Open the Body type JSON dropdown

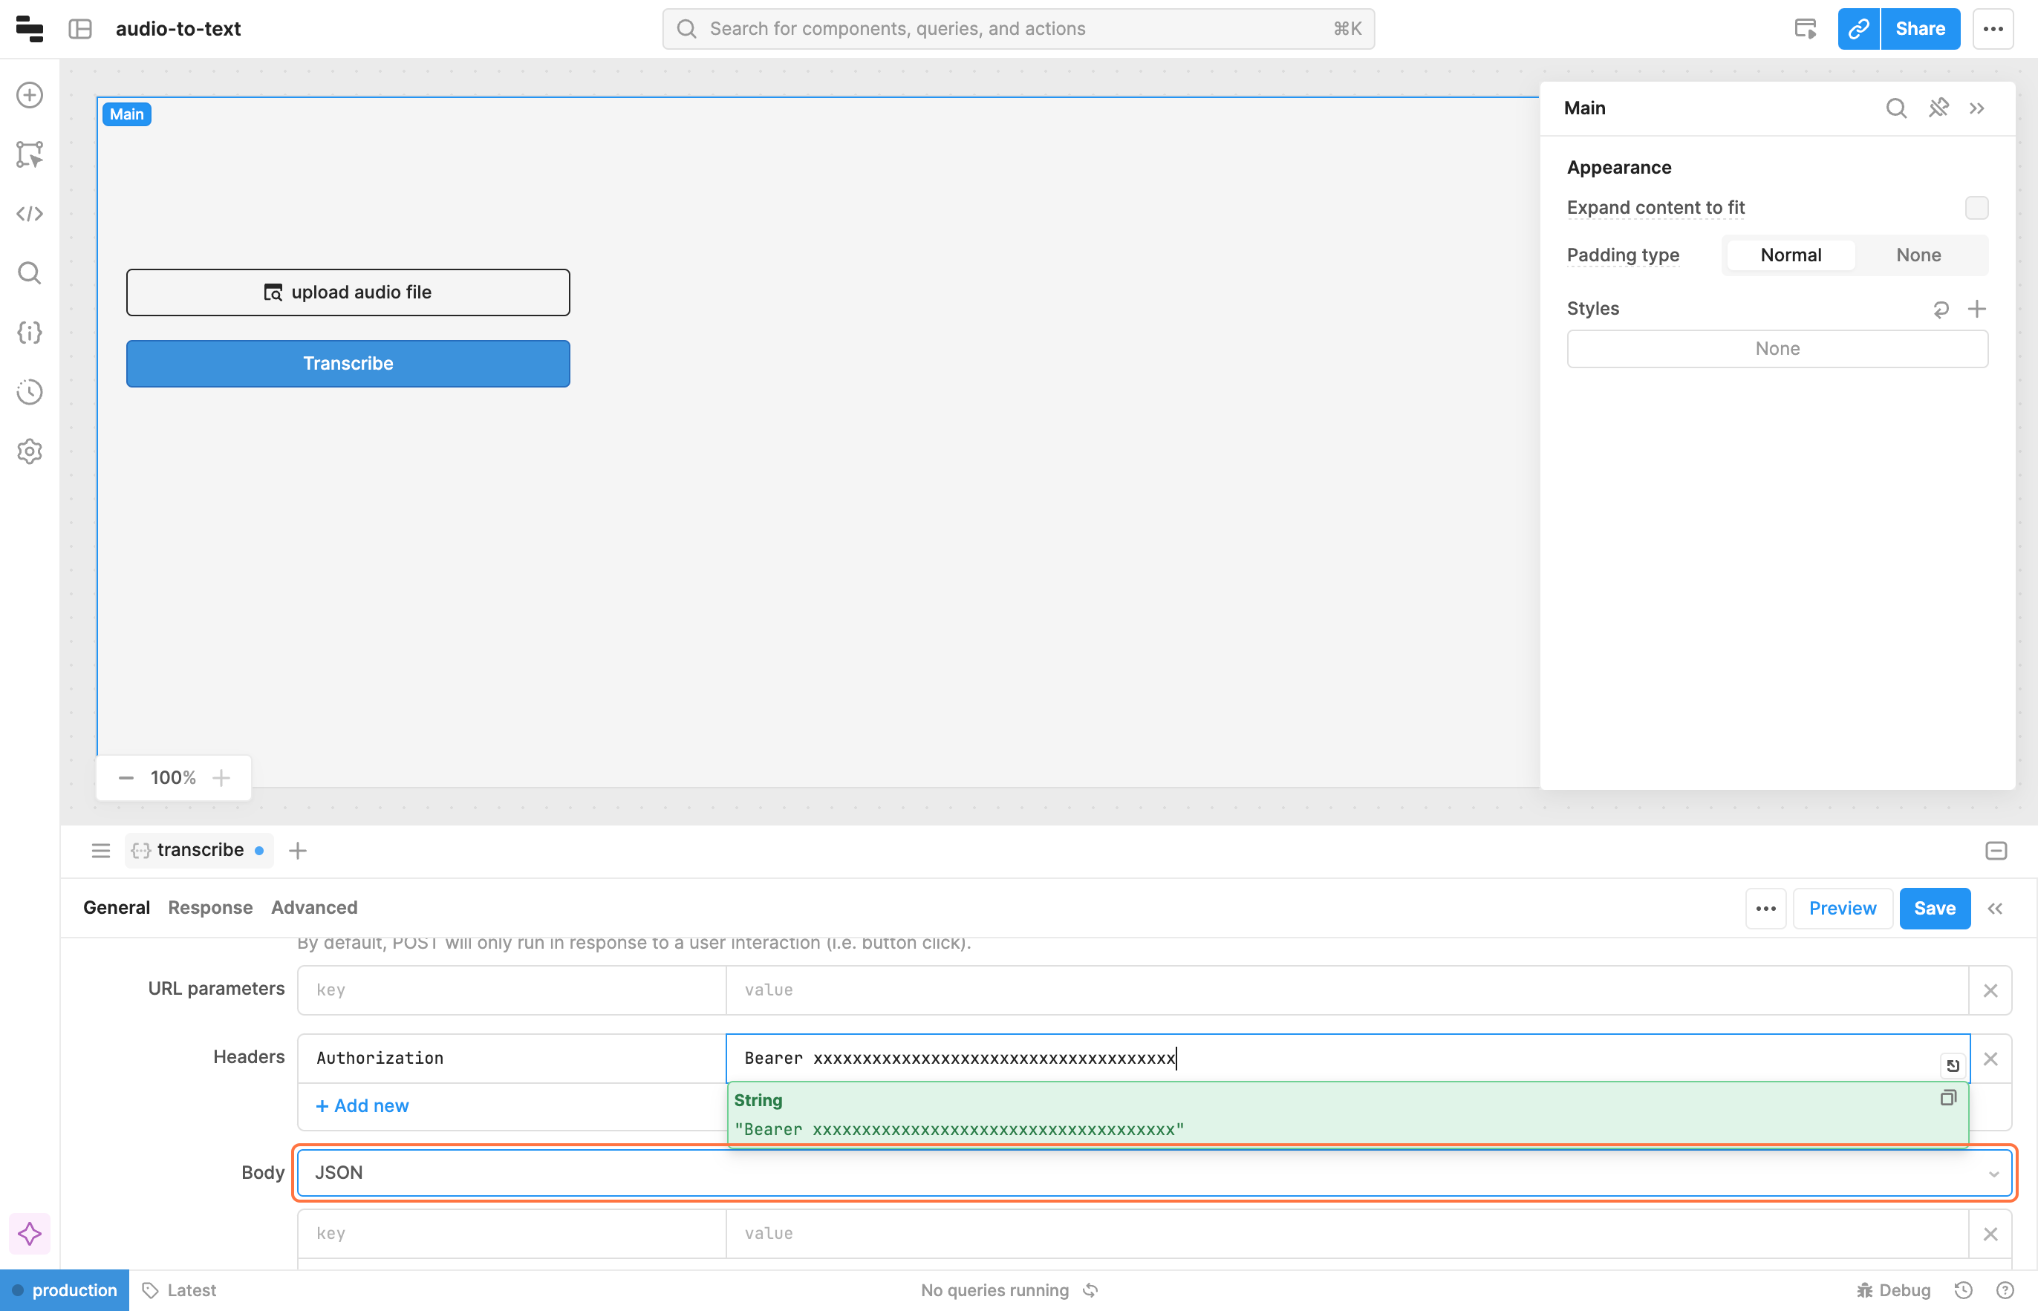1154,1172
